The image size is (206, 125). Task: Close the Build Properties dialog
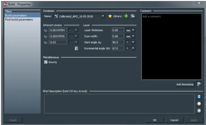[199, 3]
